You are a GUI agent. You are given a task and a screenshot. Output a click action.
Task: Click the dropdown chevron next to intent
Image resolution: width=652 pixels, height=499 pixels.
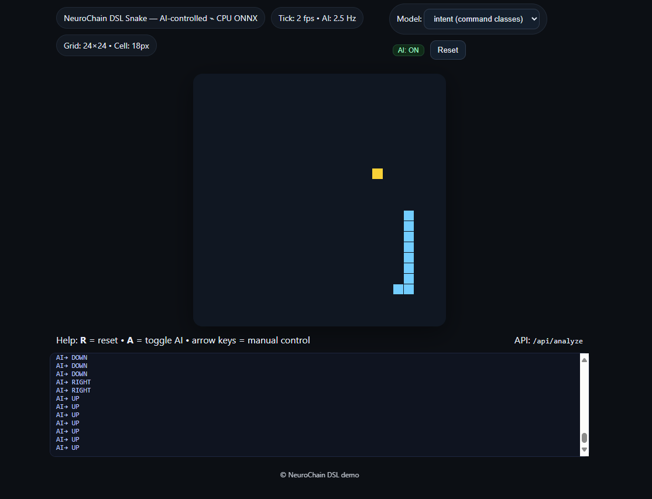(533, 19)
